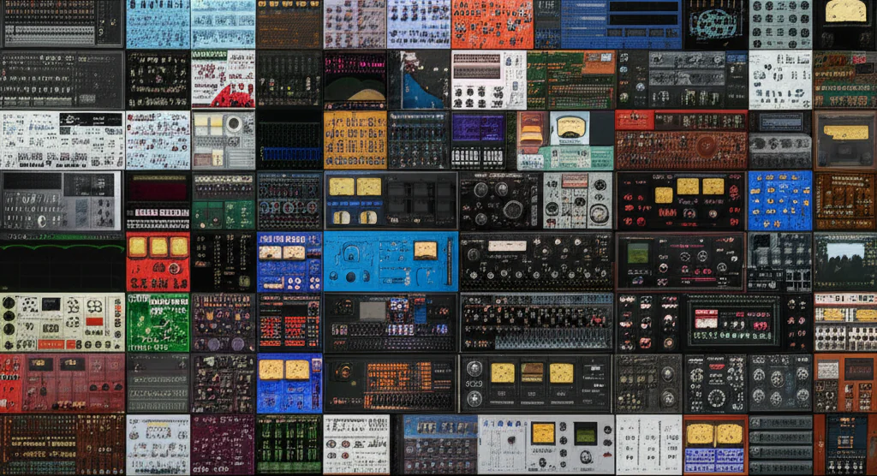Viewport: 877px width, 476px height.
Task: Select the bright green plugin thumbnail
Action: coord(158,323)
